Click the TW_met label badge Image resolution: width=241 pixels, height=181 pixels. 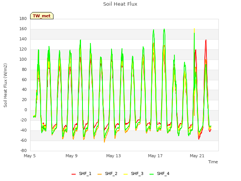pos(42,16)
